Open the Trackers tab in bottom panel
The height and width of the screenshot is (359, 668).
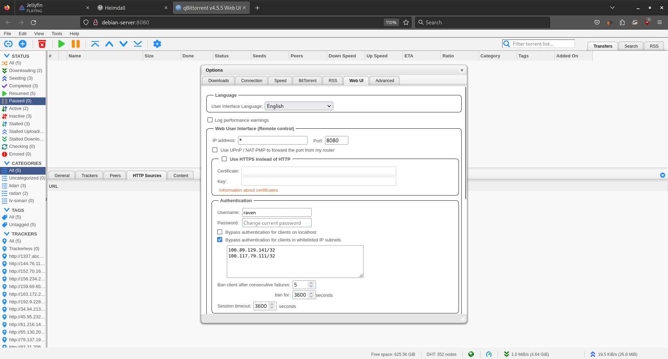(x=89, y=175)
